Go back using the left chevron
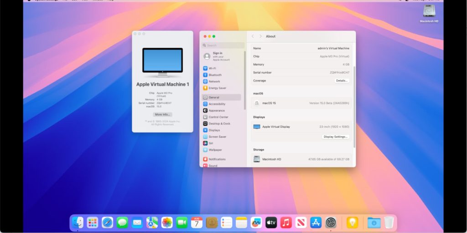Screen dimensions: 467x233 pyautogui.click(x=253, y=36)
